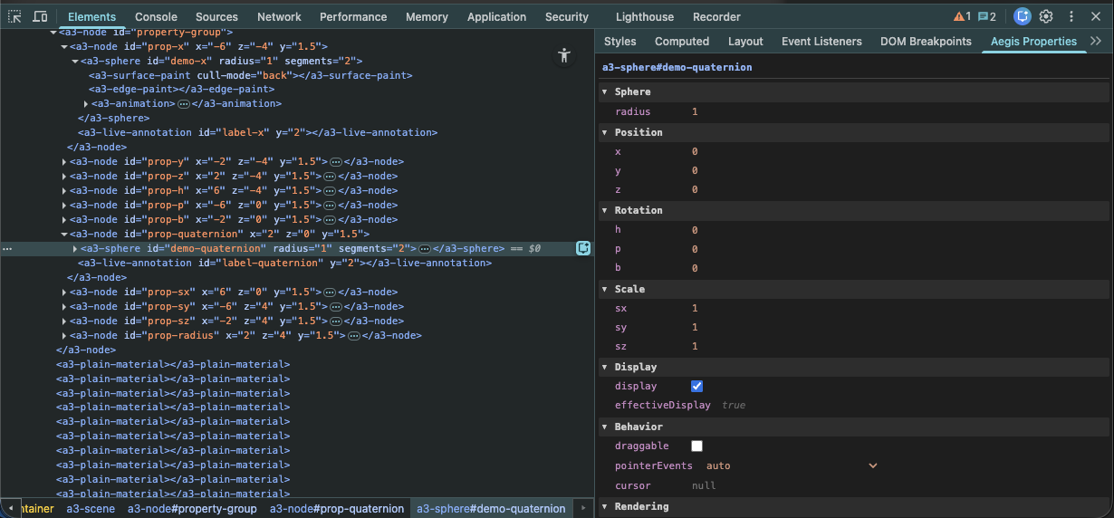1114x518 pixels.
Task: Click the Aegis extension icon in toolbar
Action: (1023, 16)
